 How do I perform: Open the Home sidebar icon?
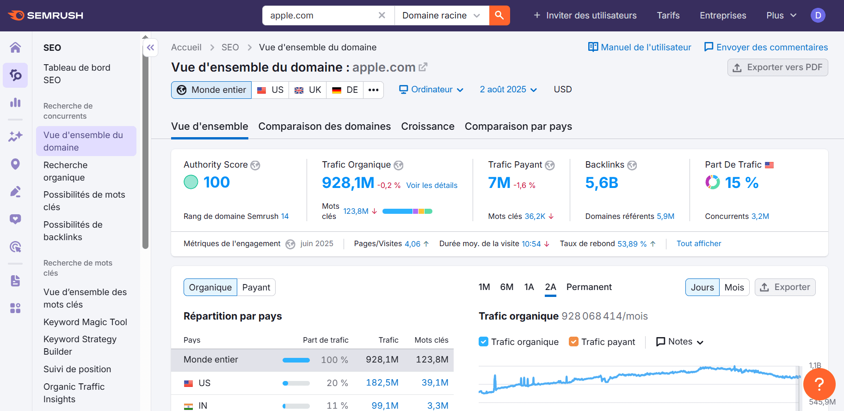[15, 48]
